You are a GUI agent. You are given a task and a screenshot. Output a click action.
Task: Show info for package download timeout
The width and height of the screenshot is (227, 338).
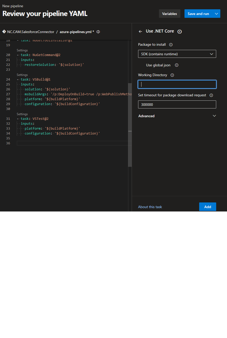(211, 95)
